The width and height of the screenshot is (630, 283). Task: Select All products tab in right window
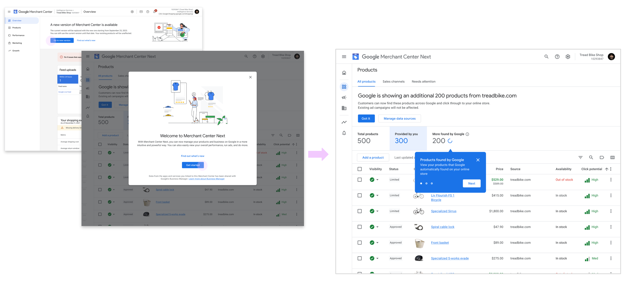click(366, 82)
